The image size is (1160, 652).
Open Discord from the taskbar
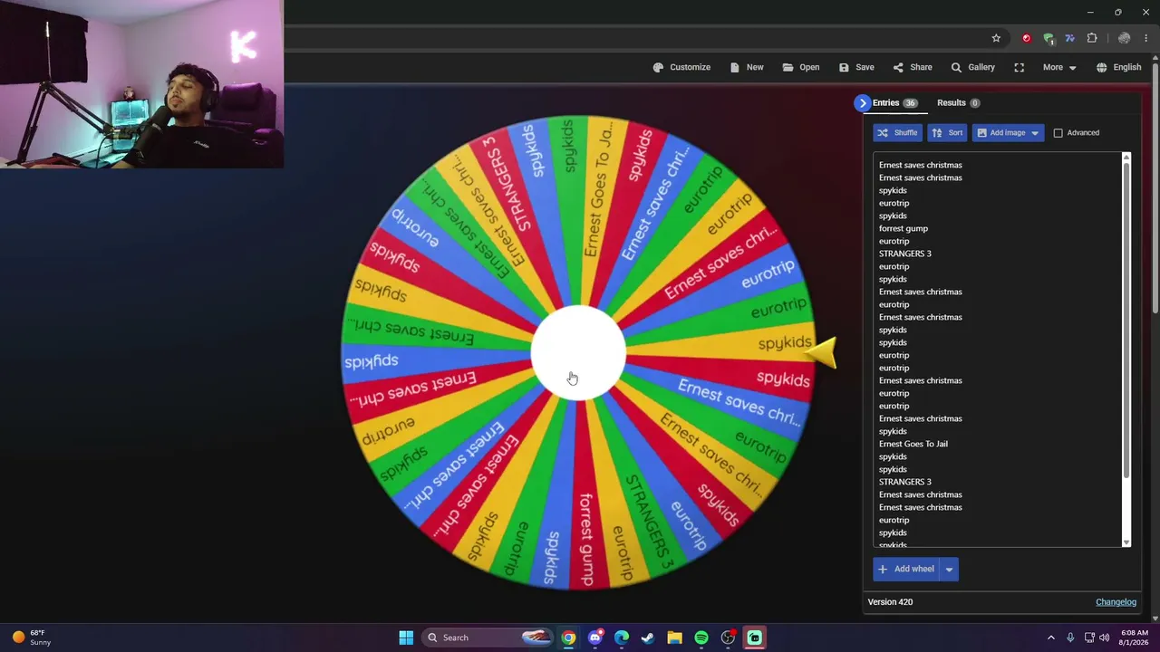[x=594, y=638]
